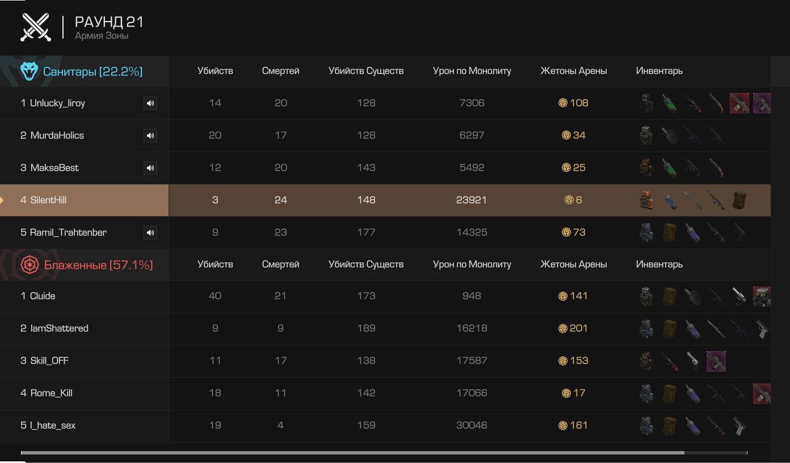Select player row Unlucky_liroy
790x463 pixels.
tap(385, 103)
